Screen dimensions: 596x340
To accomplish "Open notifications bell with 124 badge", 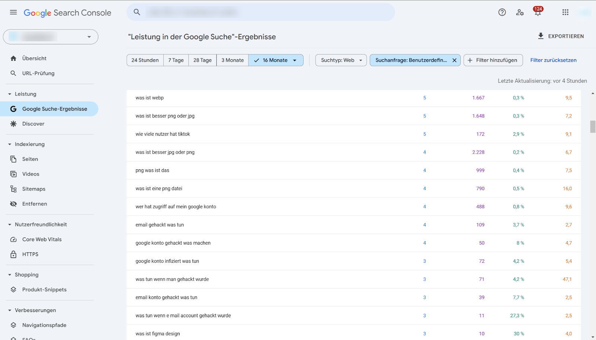I will click(x=538, y=12).
